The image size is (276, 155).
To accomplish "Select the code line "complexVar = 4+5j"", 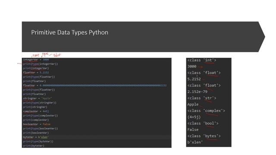I will pyautogui.click(x=36, y=111).
